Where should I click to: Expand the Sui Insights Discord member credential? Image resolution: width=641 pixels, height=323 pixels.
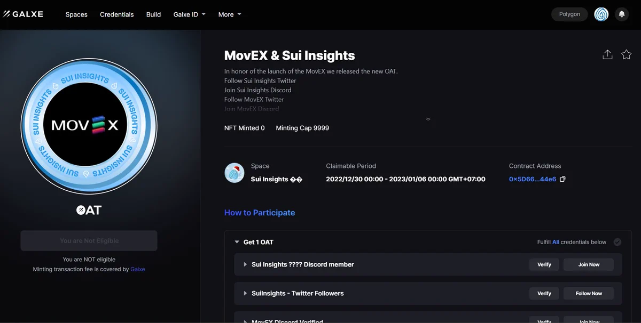click(245, 264)
